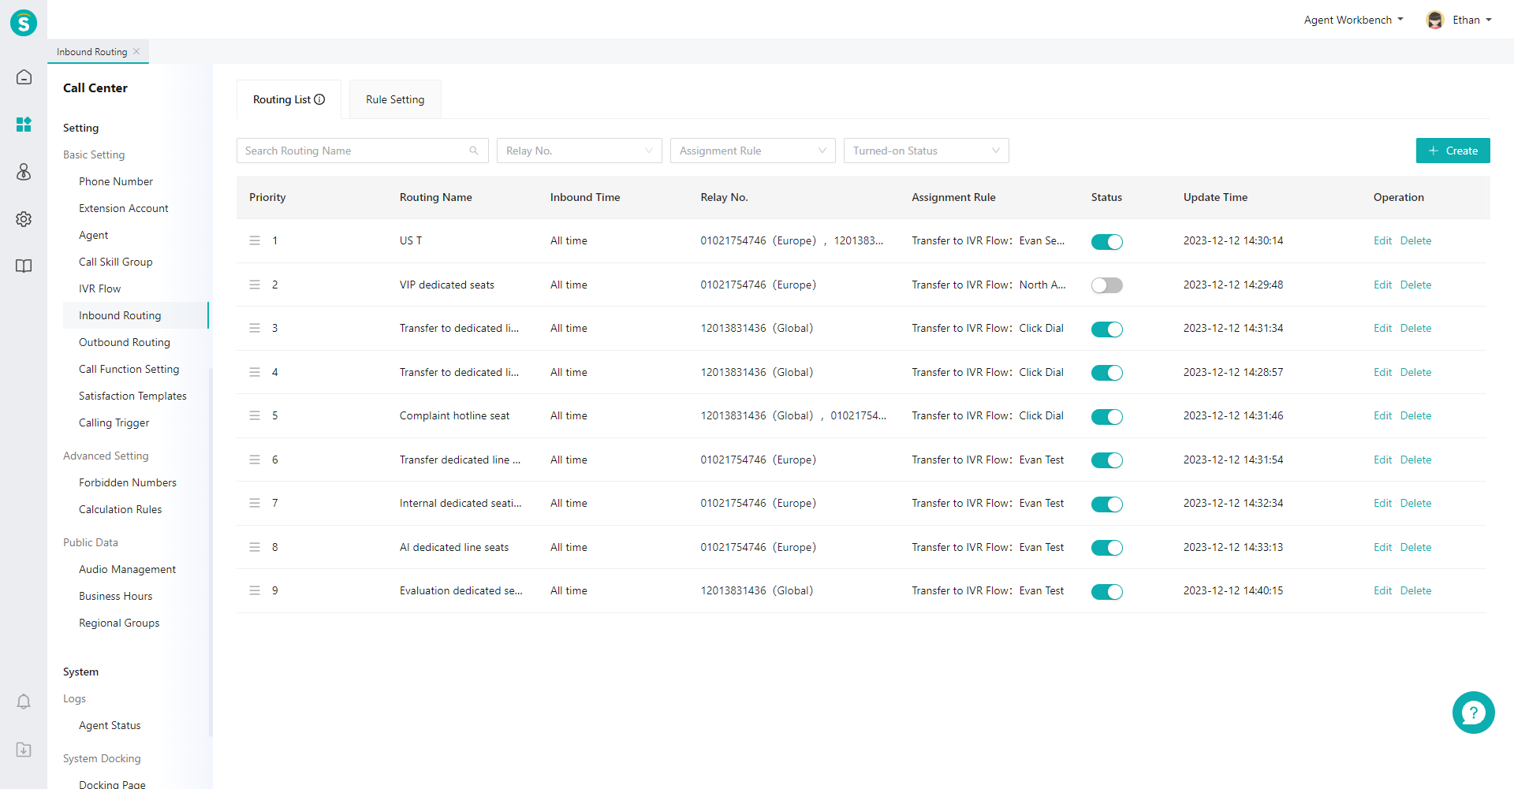Delete the Internal dedicated seating routing
The image size is (1514, 789).
[1415, 503]
